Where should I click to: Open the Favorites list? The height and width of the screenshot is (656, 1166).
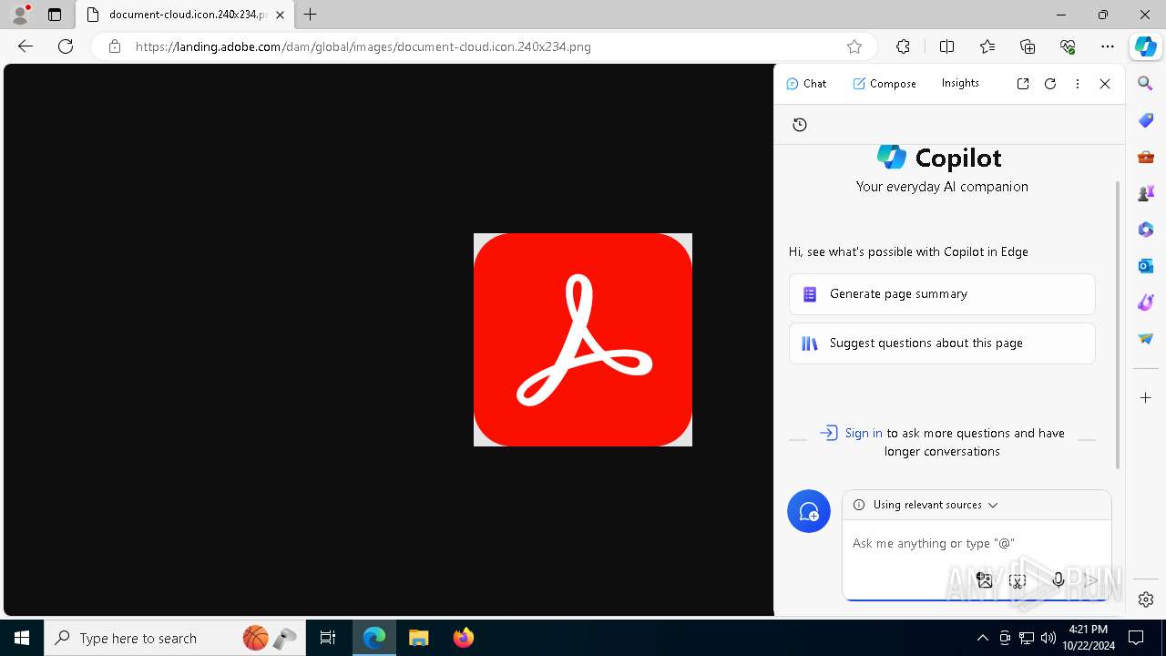[x=987, y=46]
